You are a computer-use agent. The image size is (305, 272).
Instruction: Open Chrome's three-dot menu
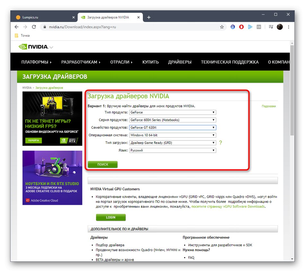pyautogui.click(x=288, y=27)
